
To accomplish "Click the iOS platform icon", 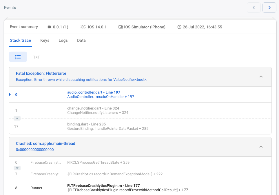I will click(x=84, y=27).
